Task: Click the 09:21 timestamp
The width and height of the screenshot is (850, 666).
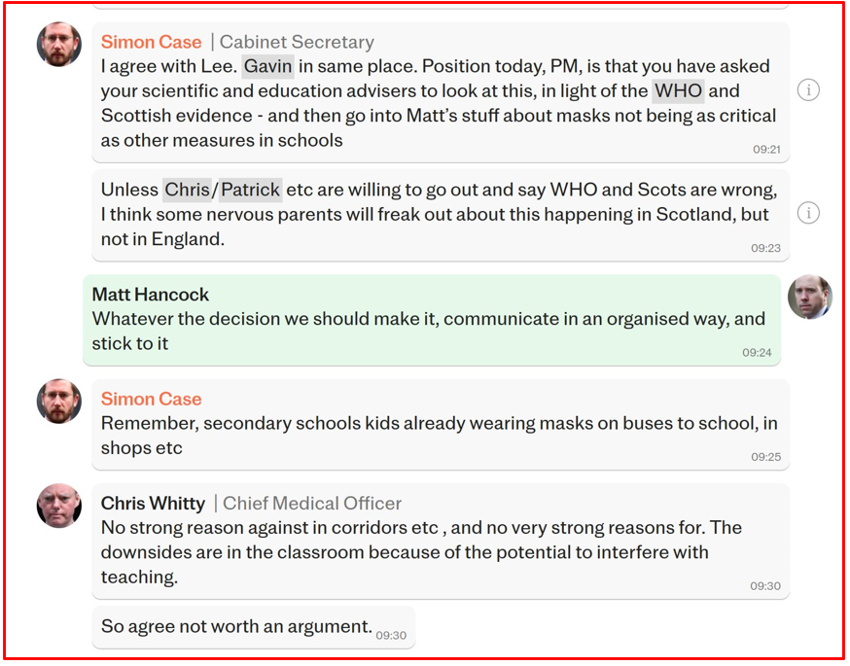Action: click(766, 150)
